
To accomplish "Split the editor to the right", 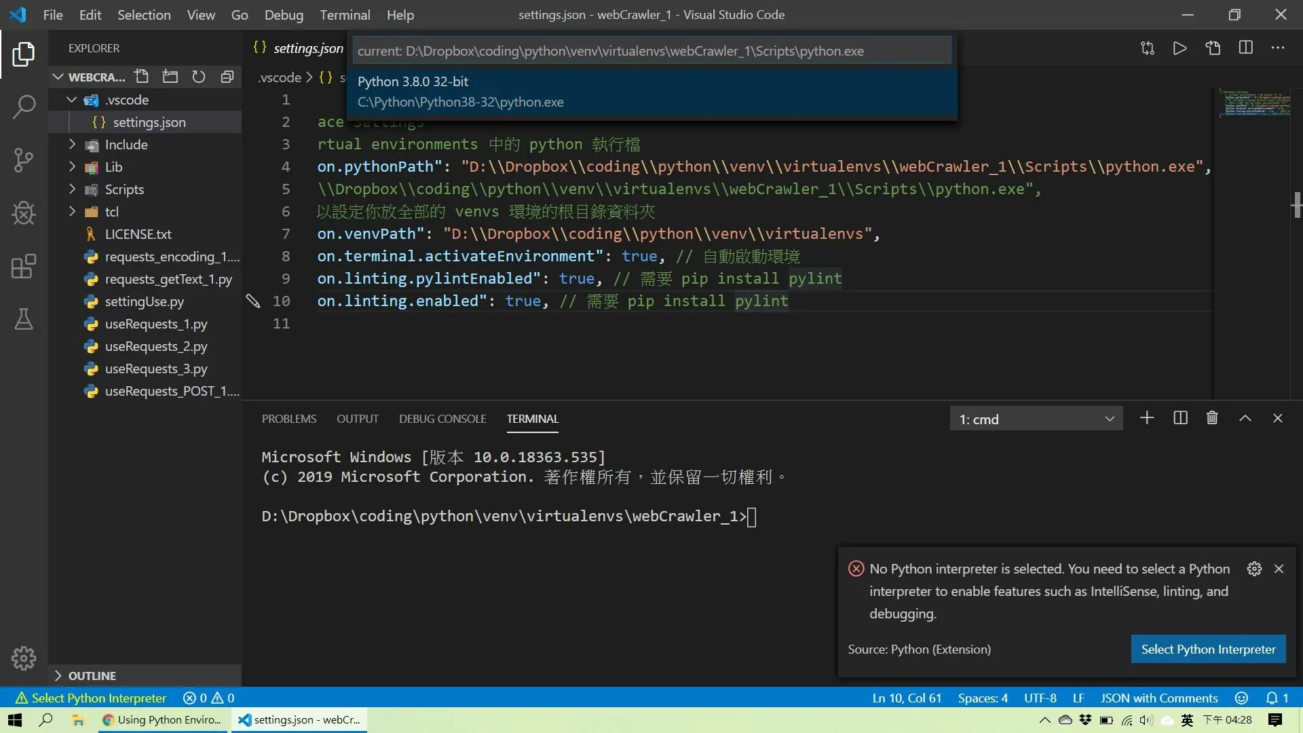I will (1245, 48).
